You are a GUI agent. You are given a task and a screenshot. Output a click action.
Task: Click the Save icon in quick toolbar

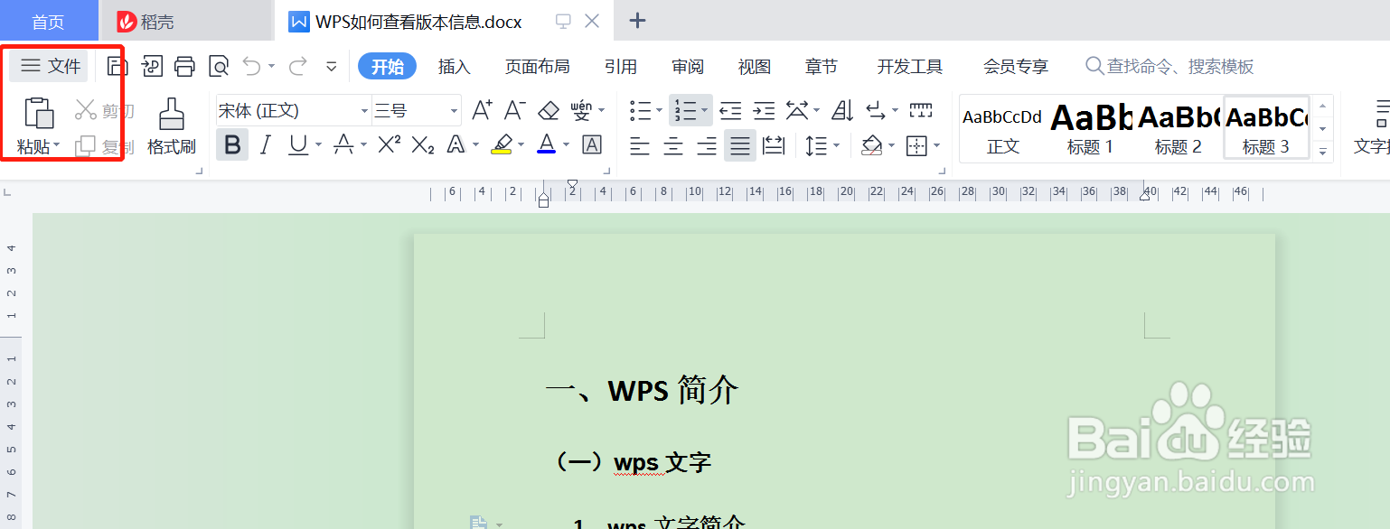[117, 66]
